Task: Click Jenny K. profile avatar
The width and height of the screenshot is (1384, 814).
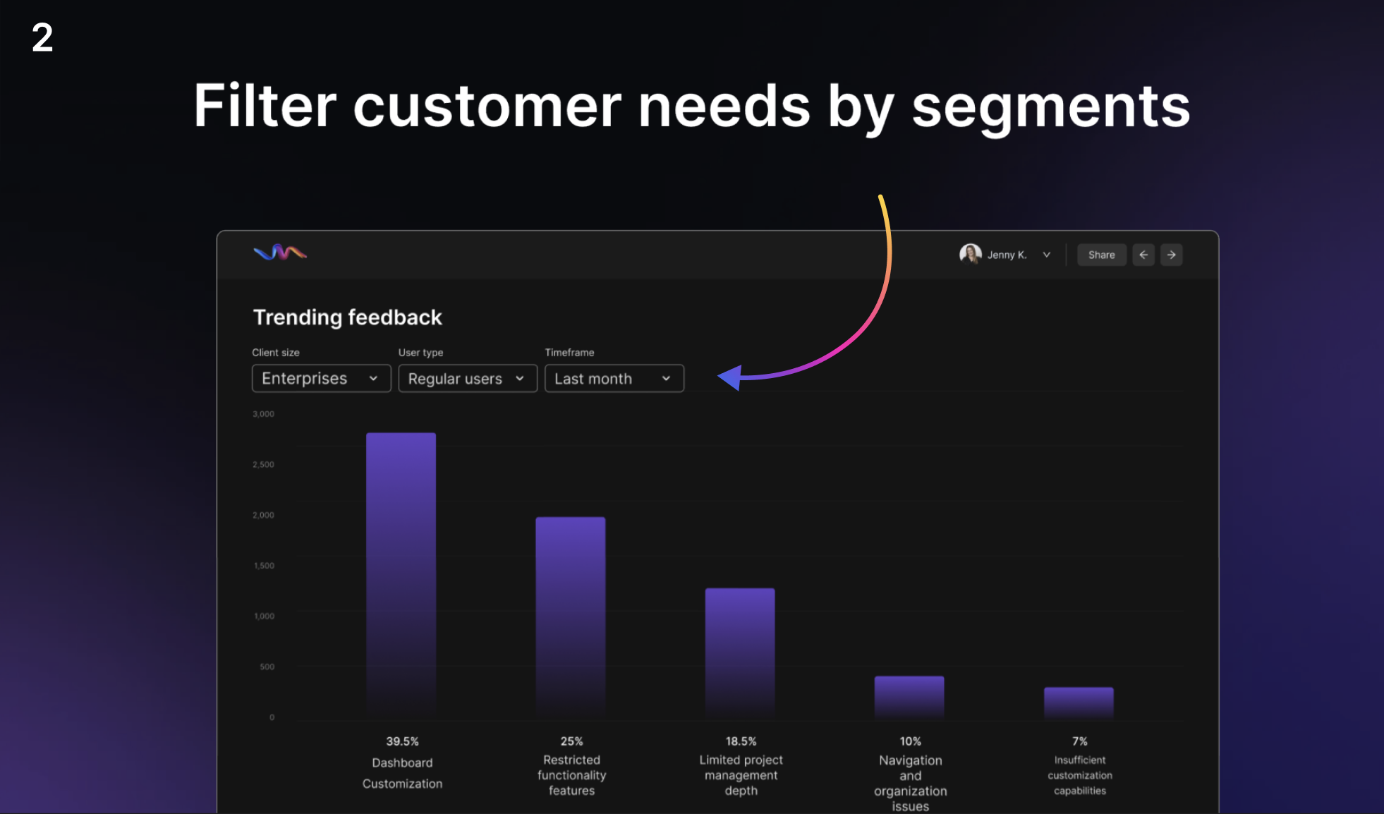Action: coord(970,254)
